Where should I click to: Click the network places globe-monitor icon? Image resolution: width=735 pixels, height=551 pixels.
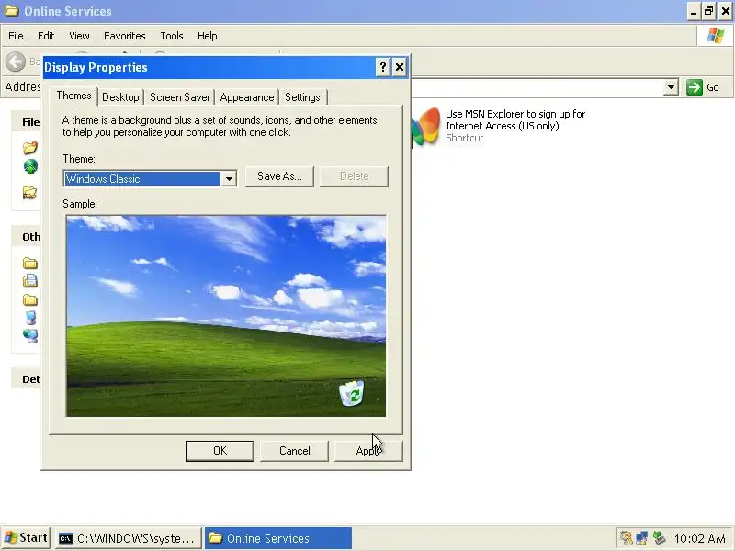pos(30,335)
